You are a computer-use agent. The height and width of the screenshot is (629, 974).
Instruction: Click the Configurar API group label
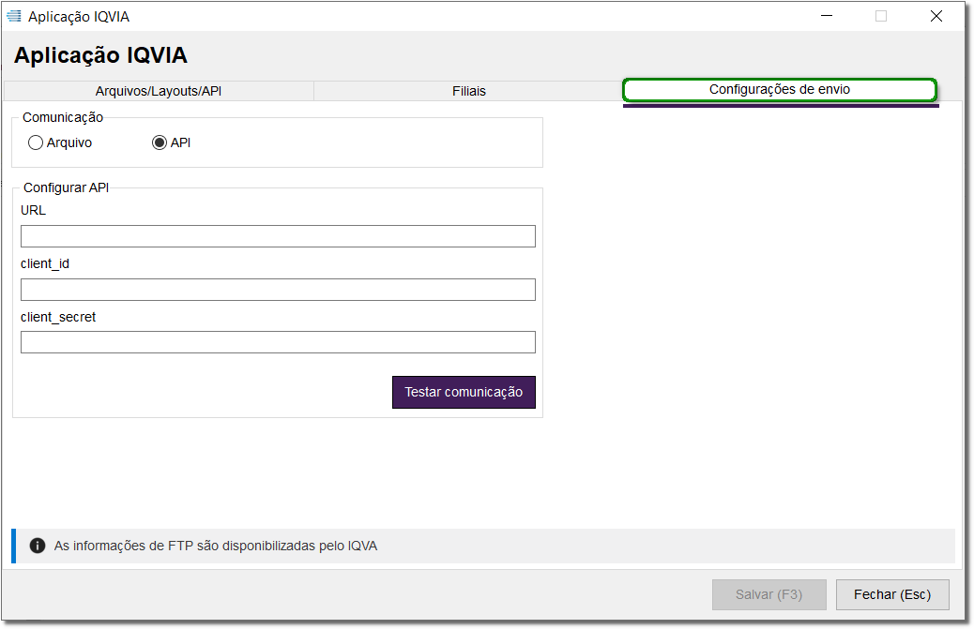pyautogui.click(x=66, y=187)
